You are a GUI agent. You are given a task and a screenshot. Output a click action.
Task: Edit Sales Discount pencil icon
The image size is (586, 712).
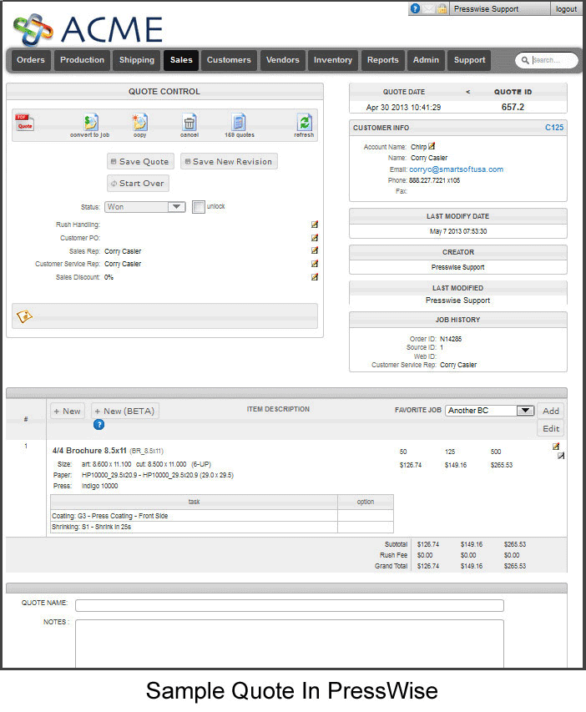[x=315, y=276]
